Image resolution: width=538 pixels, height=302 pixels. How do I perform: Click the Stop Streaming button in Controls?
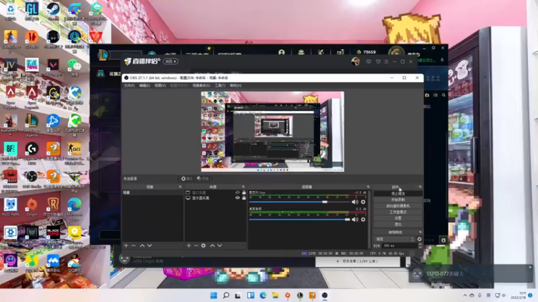(x=398, y=194)
